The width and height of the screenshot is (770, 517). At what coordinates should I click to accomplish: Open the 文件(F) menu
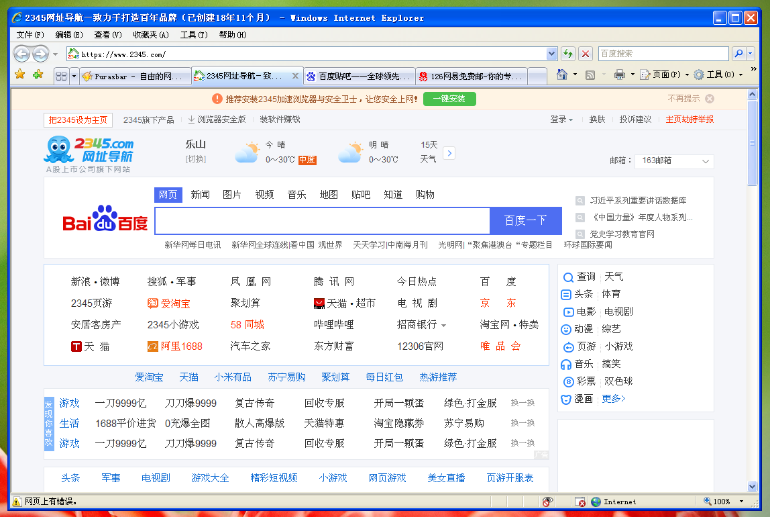[30, 34]
